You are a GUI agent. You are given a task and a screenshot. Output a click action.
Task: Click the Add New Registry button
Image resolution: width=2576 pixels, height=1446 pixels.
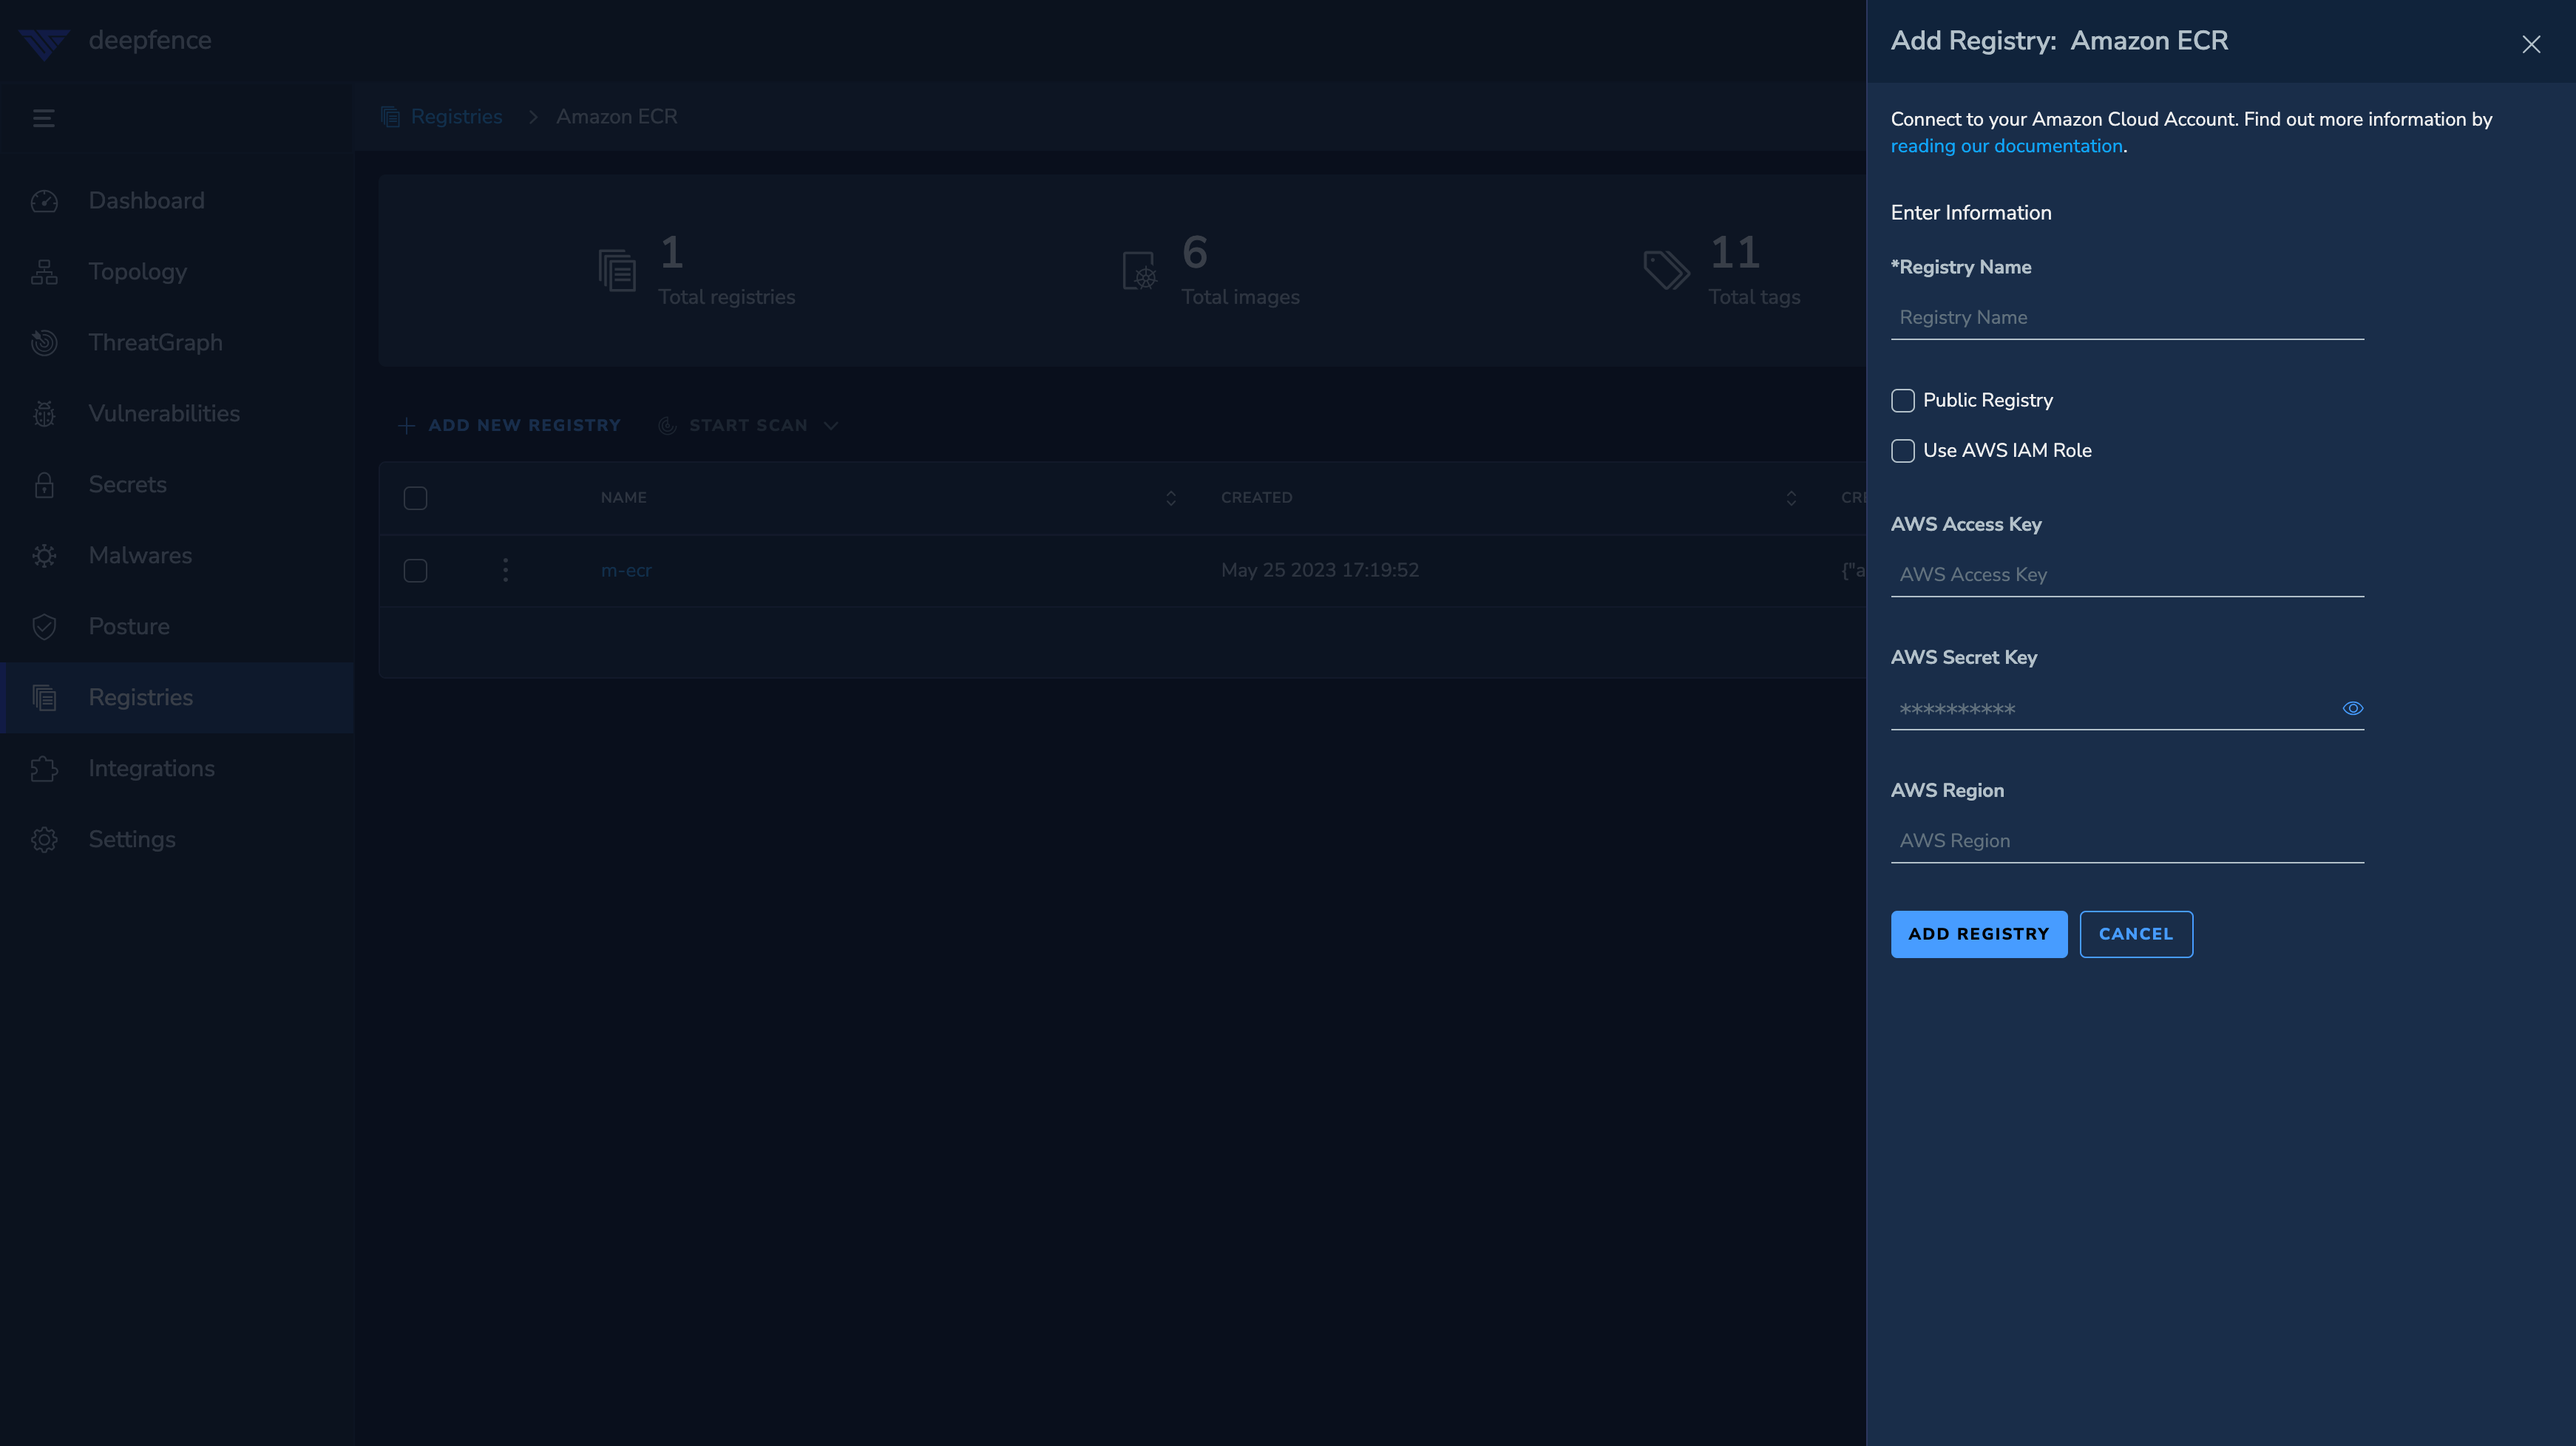[509, 426]
